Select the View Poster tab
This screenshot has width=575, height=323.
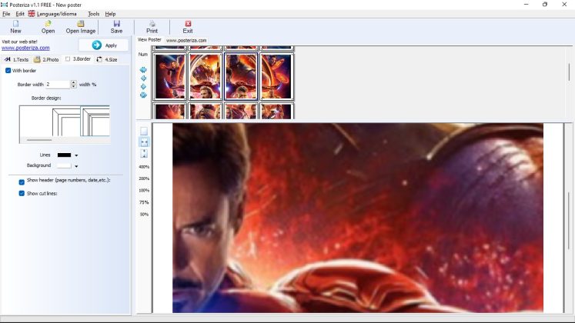[149, 39]
